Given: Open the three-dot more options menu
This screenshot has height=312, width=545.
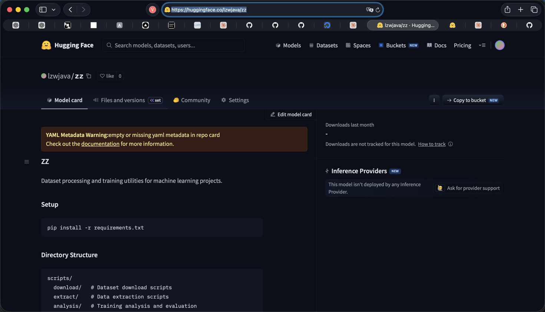Looking at the screenshot, I should point(434,100).
